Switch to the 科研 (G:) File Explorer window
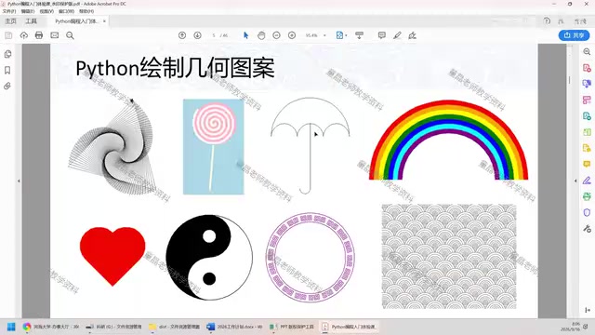 point(113,327)
